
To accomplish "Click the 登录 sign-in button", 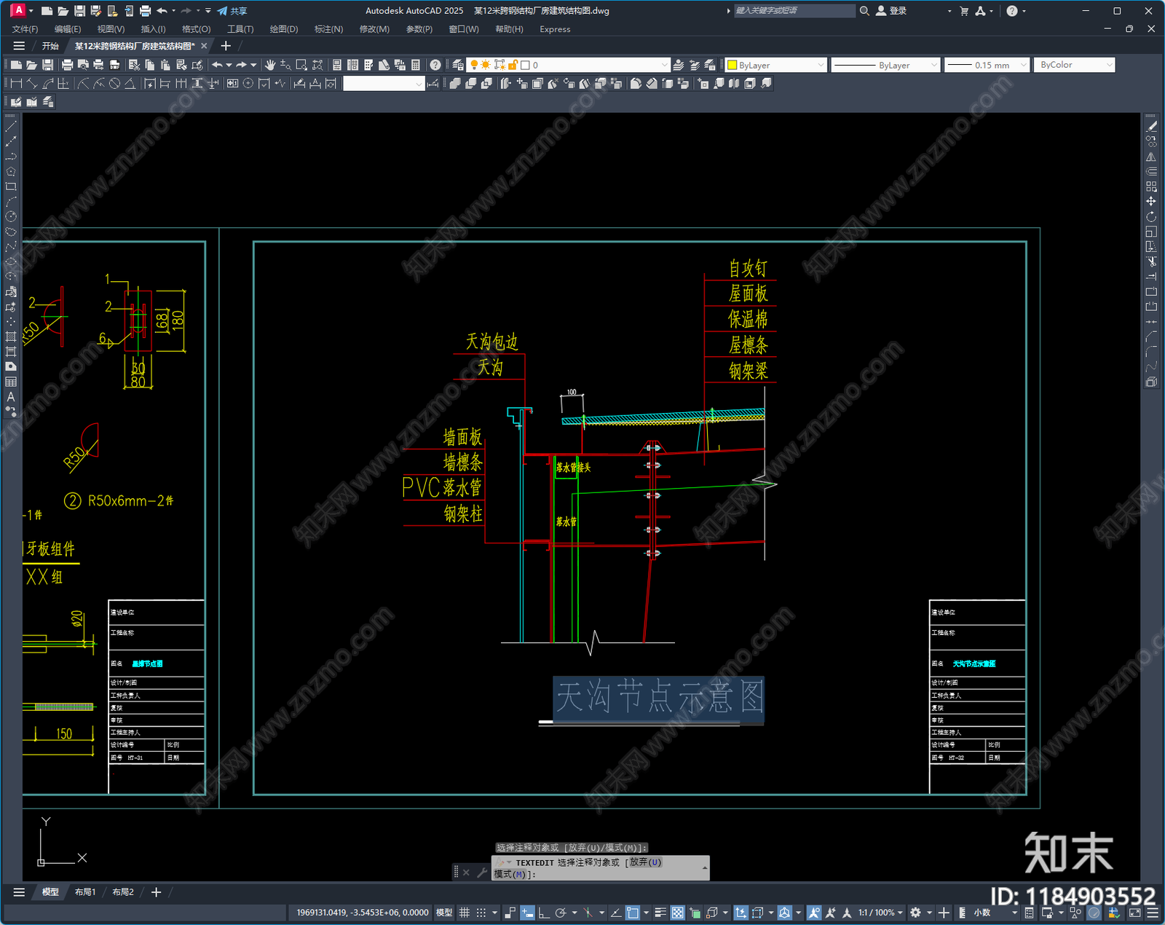I will (891, 11).
